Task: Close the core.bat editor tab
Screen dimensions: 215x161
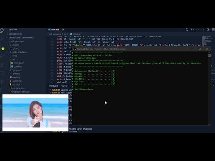Action: (63, 30)
